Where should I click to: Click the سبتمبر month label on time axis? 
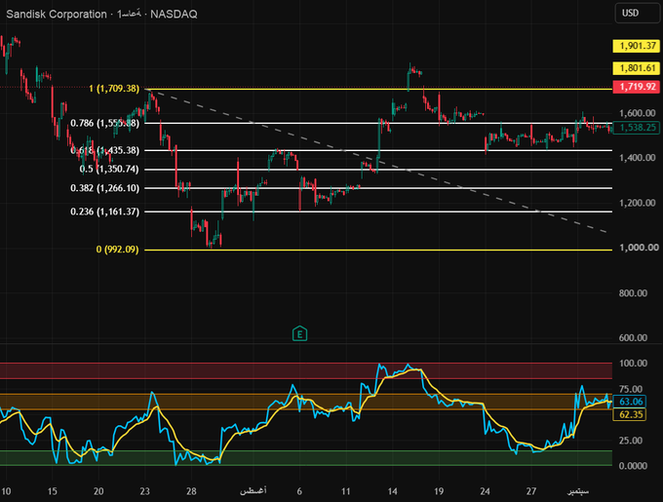pos(578,491)
